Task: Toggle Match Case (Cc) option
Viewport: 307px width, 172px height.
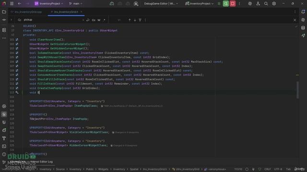Action: click(94, 20)
